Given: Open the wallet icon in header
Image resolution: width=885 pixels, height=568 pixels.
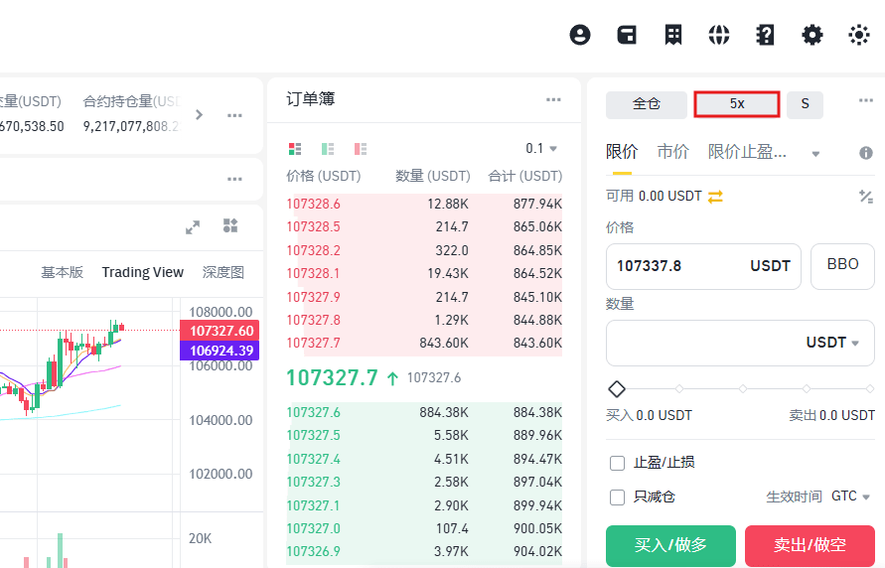Looking at the screenshot, I should [627, 35].
